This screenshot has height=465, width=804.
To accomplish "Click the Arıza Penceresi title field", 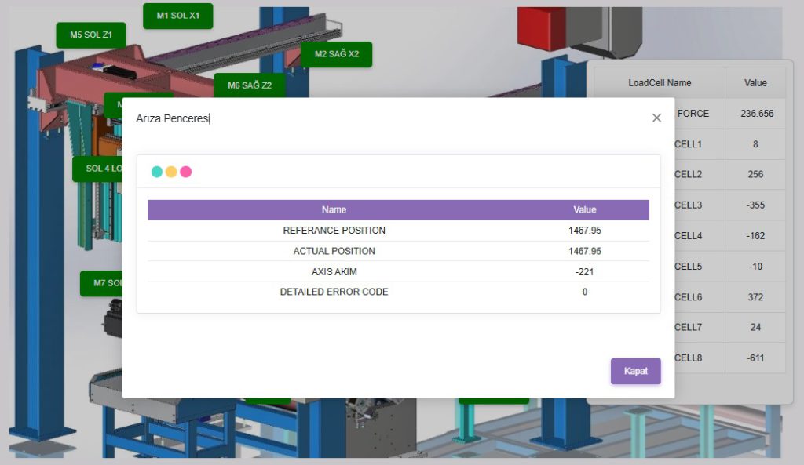I will pos(172,118).
